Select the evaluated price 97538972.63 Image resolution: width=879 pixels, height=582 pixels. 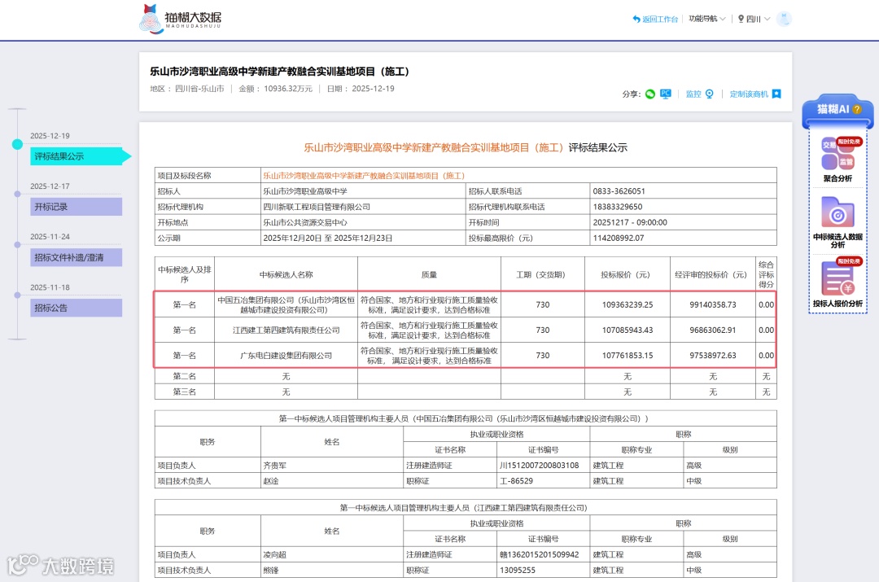coord(713,356)
